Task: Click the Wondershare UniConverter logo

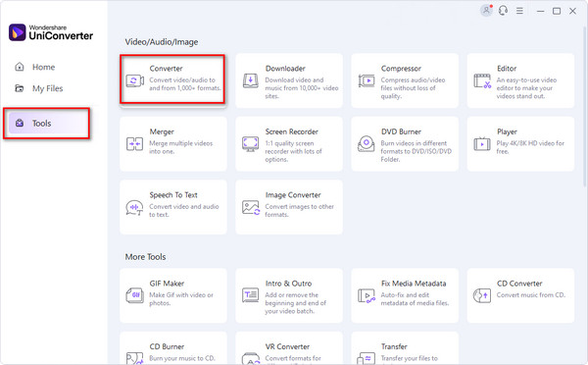Action: 51,32
